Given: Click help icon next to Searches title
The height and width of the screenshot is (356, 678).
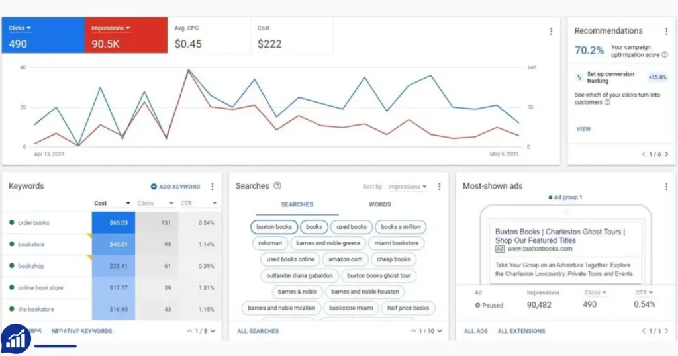Looking at the screenshot, I should coord(277,186).
